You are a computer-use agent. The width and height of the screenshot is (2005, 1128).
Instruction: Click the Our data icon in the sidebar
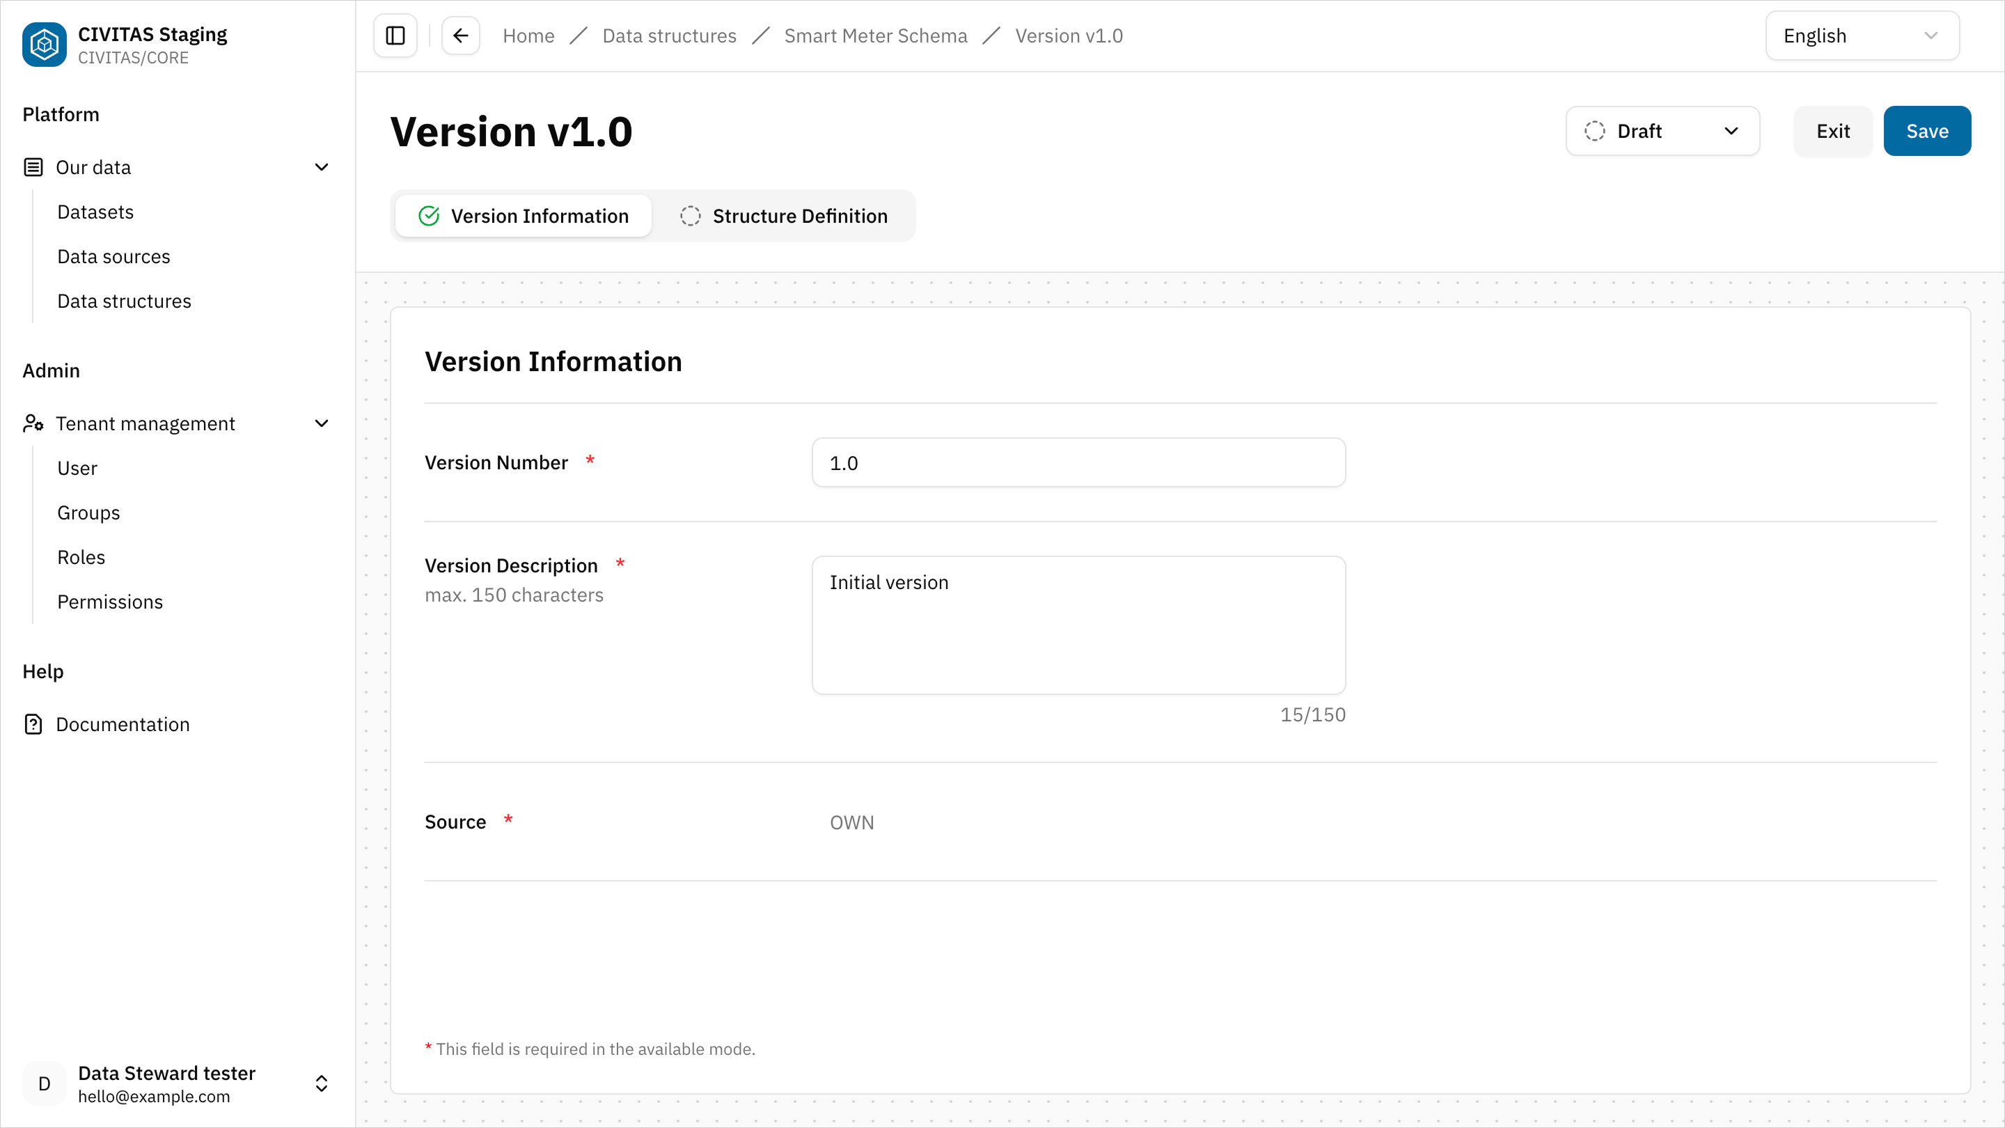tap(33, 166)
